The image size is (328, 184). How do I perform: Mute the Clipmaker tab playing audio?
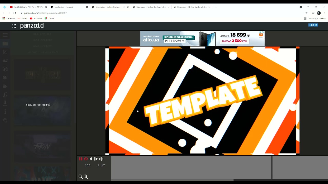click(124, 7)
